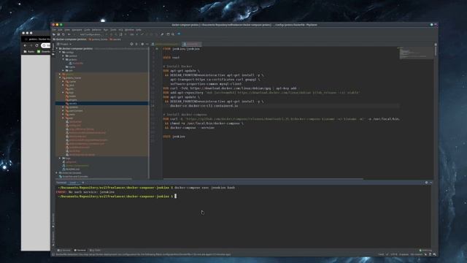Open the Window menu
This screenshot has width=467, height=263.
click(129, 30)
